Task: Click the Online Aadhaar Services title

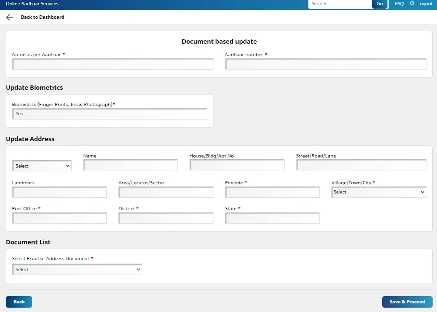Action: point(32,4)
